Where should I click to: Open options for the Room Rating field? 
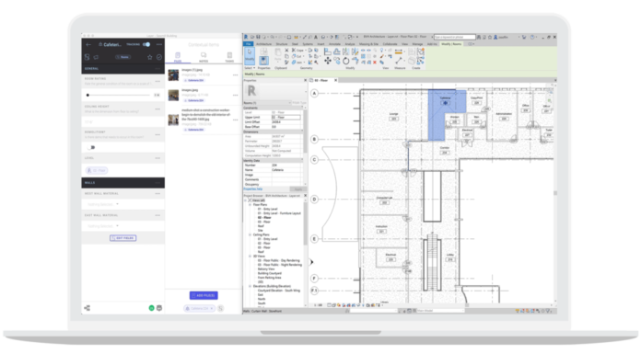point(157,81)
